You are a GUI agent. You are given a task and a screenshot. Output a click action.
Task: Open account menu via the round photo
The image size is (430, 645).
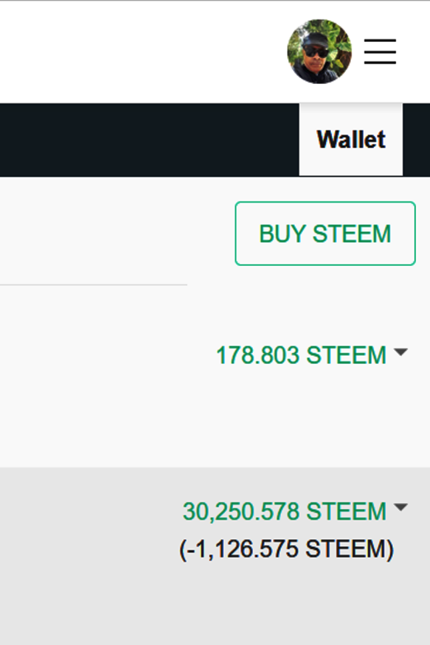tap(319, 51)
